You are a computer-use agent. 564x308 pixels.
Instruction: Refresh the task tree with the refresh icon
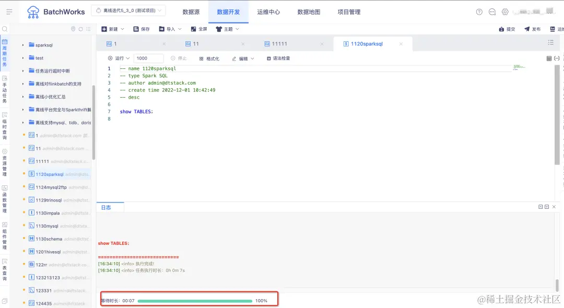click(x=80, y=29)
